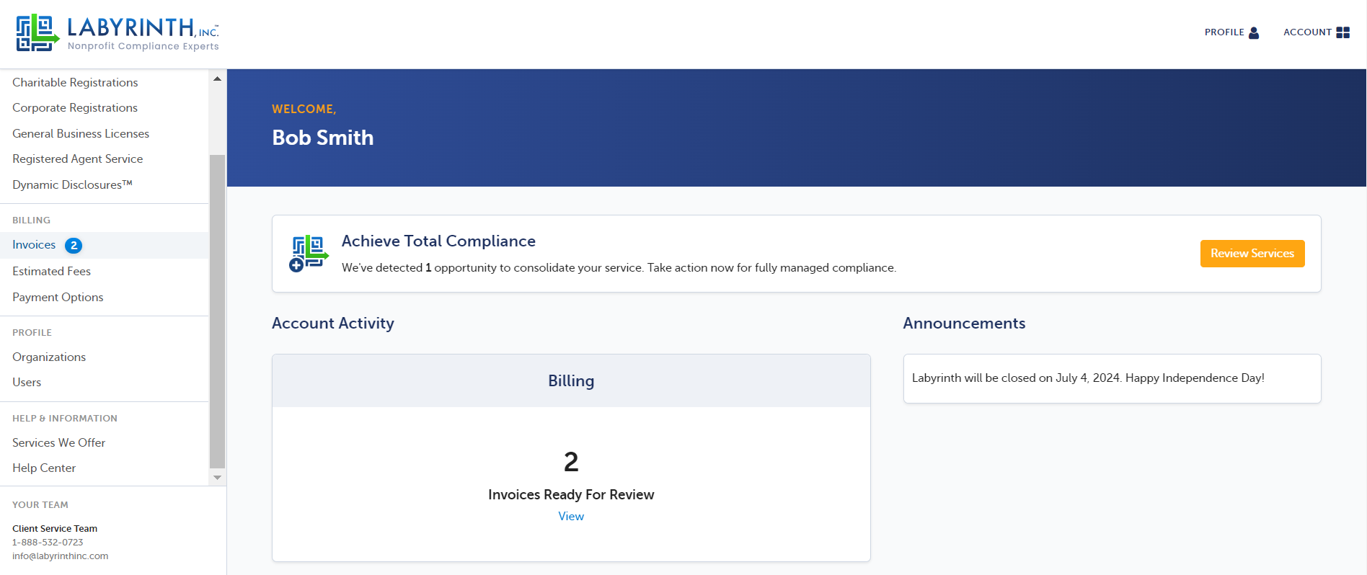Go to Organizations under Profile
Viewport: 1367px width, 575px height.
(49, 357)
